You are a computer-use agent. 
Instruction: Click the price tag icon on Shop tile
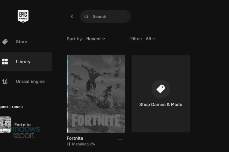coord(161,89)
